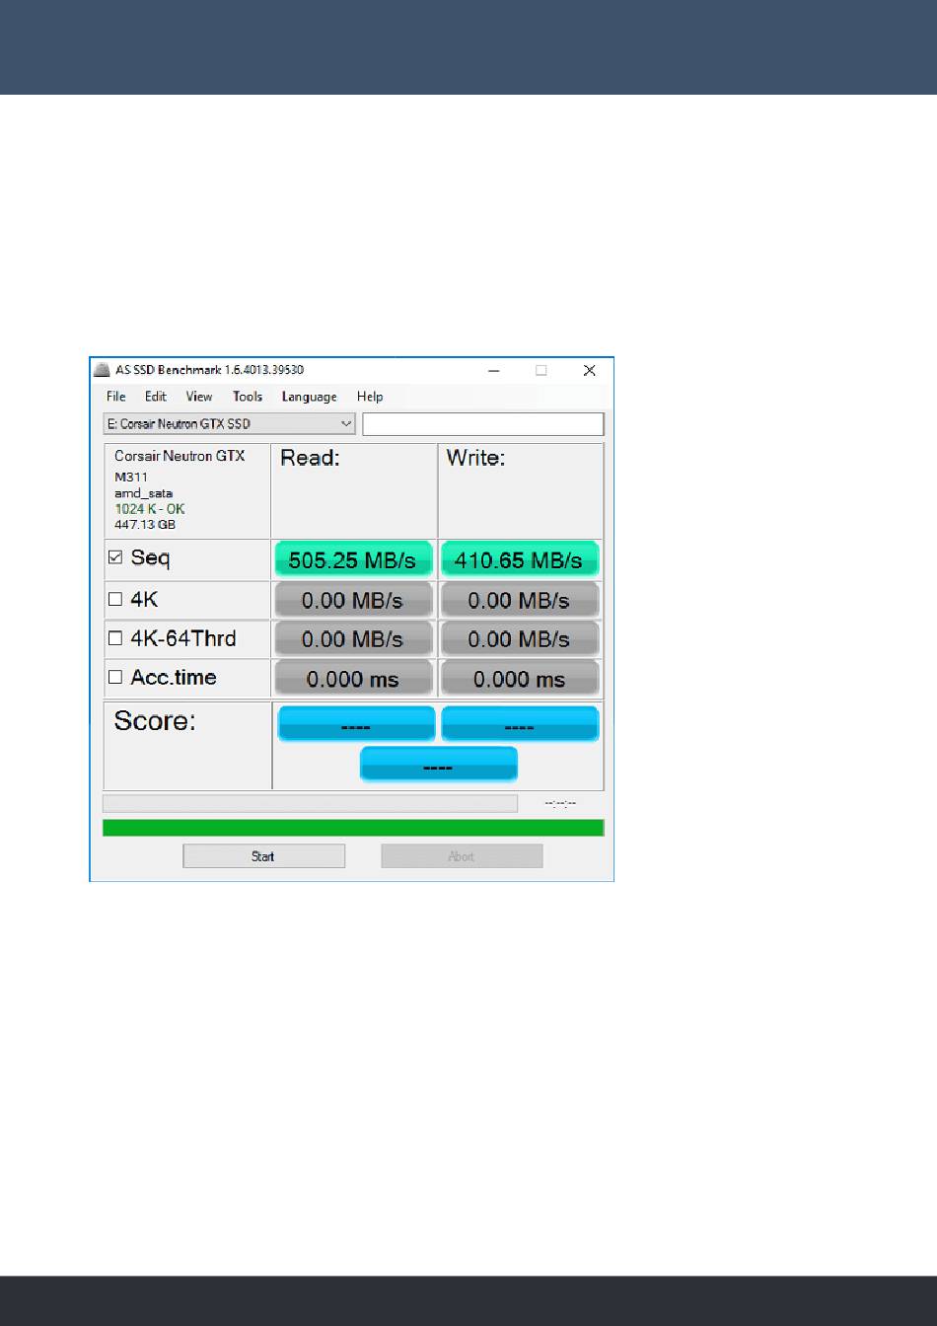Click the greyed-out Abort button
937x1326 pixels.
click(462, 856)
